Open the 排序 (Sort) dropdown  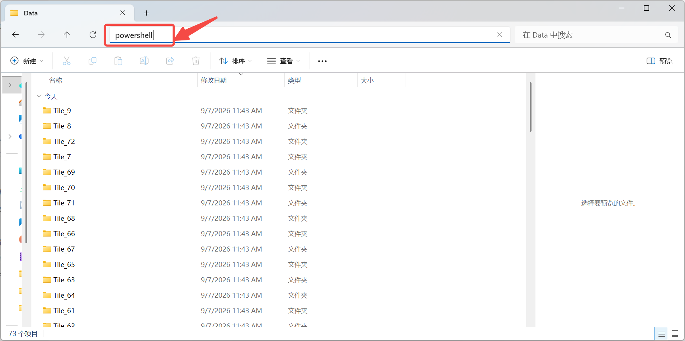(236, 61)
